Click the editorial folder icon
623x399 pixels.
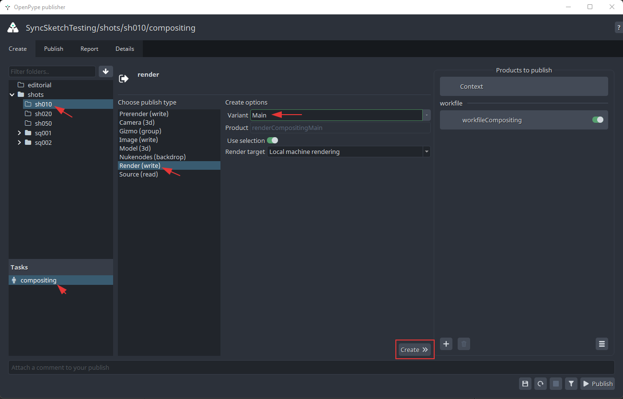coord(21,85)
